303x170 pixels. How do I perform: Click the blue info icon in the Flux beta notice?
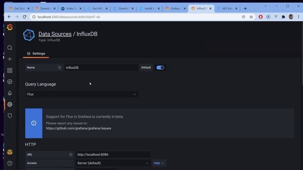pos(34,123)
